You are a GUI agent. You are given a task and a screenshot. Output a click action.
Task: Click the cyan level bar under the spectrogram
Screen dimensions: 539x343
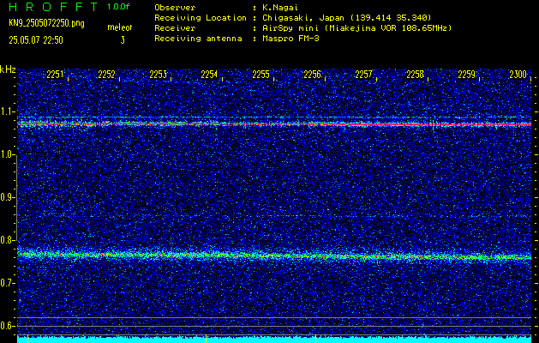(274, 340)
